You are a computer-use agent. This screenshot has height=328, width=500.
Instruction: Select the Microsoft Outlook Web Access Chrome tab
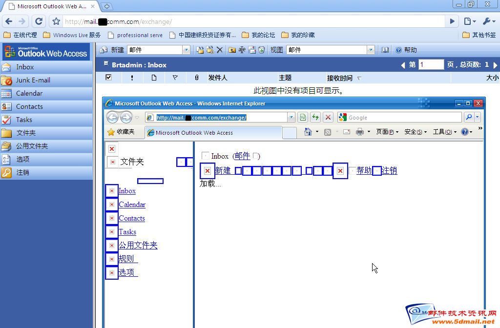(x=52, y=6)
